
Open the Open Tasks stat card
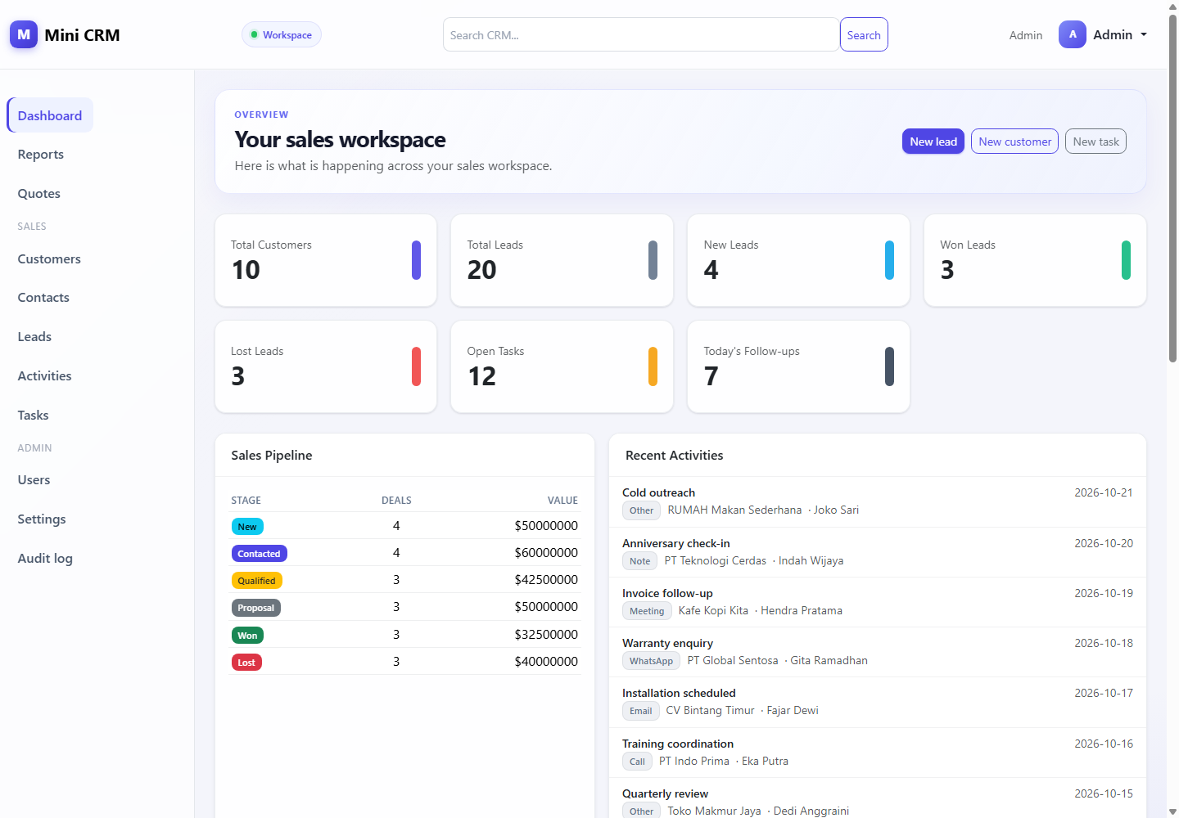point(562,366)
